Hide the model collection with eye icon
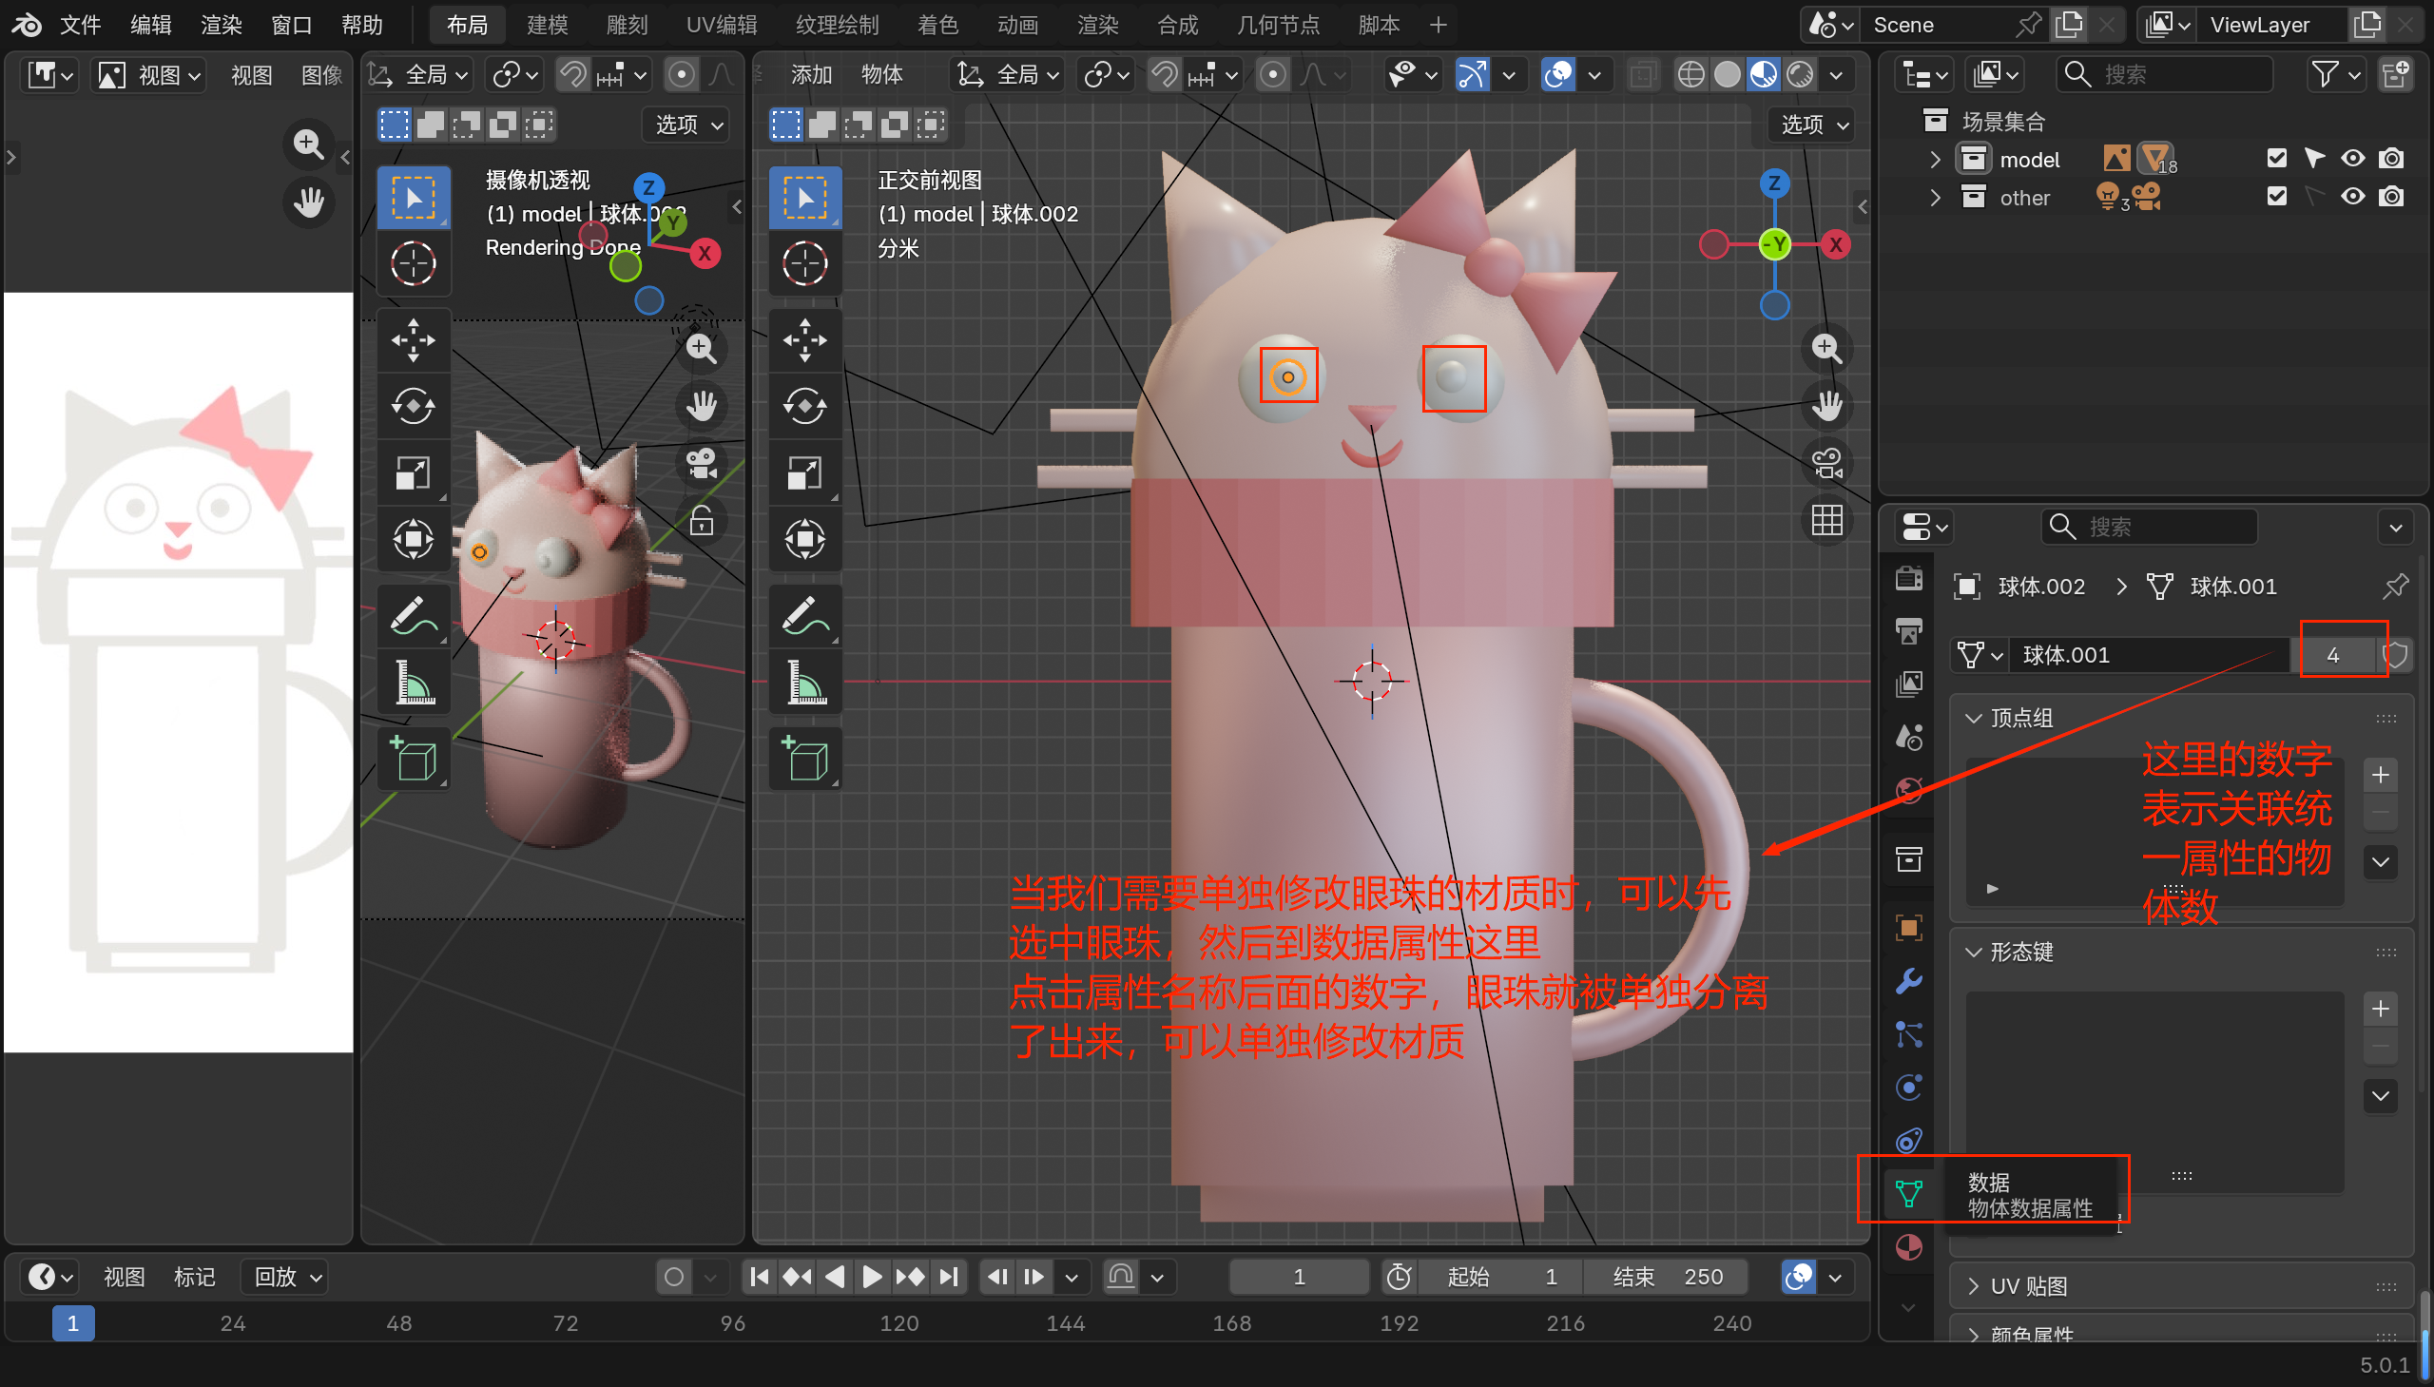This screenshot has height=1387, width=2434. point(2352,159)
